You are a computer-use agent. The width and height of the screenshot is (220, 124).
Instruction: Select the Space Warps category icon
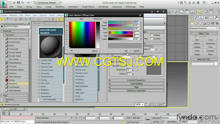(x=213, y=23)
